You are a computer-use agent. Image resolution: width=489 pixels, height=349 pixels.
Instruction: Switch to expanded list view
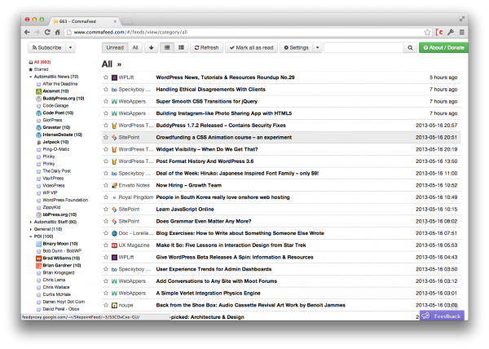point(181,48)
